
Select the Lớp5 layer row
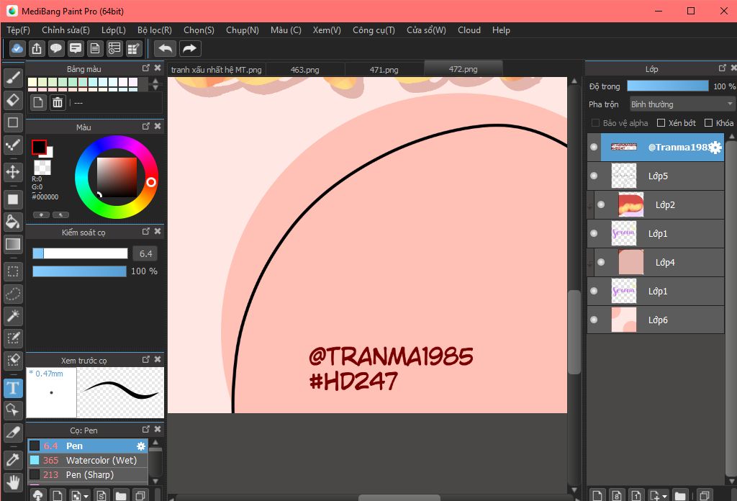(x=656, y=176)
